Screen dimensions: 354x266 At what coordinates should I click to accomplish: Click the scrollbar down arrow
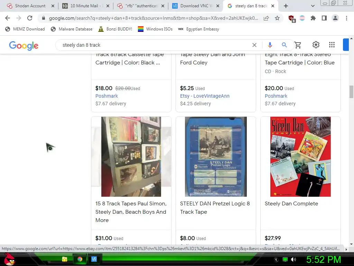coord(351,244)
